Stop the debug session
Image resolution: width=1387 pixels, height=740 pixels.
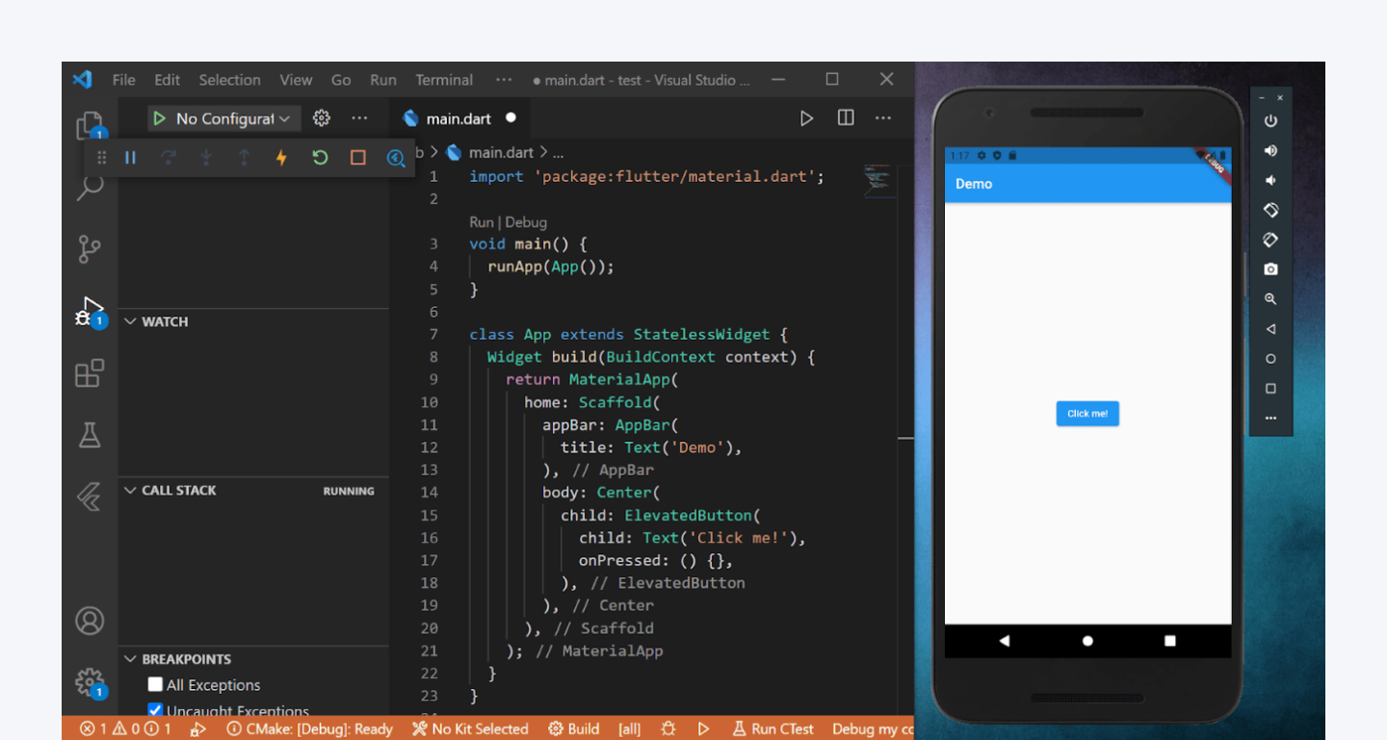point(357,157)
